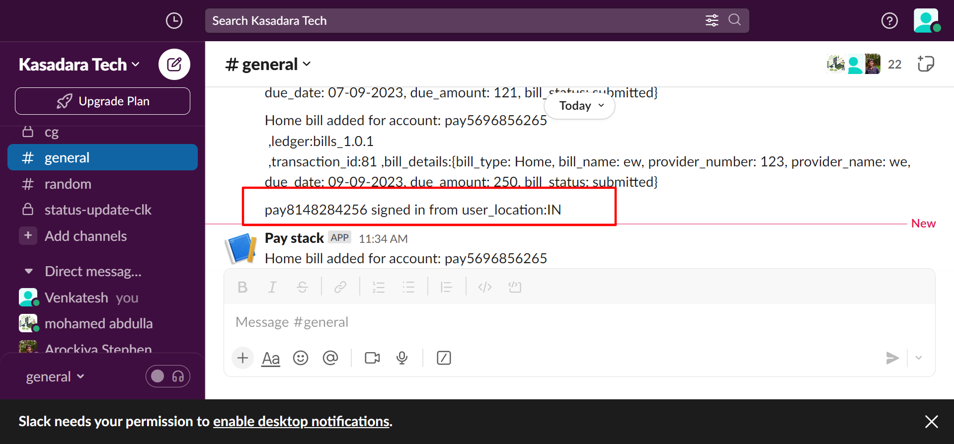This screenshot has width=954, height=444.
Task: Open the search filter options icon
Action: click(712, 20)
